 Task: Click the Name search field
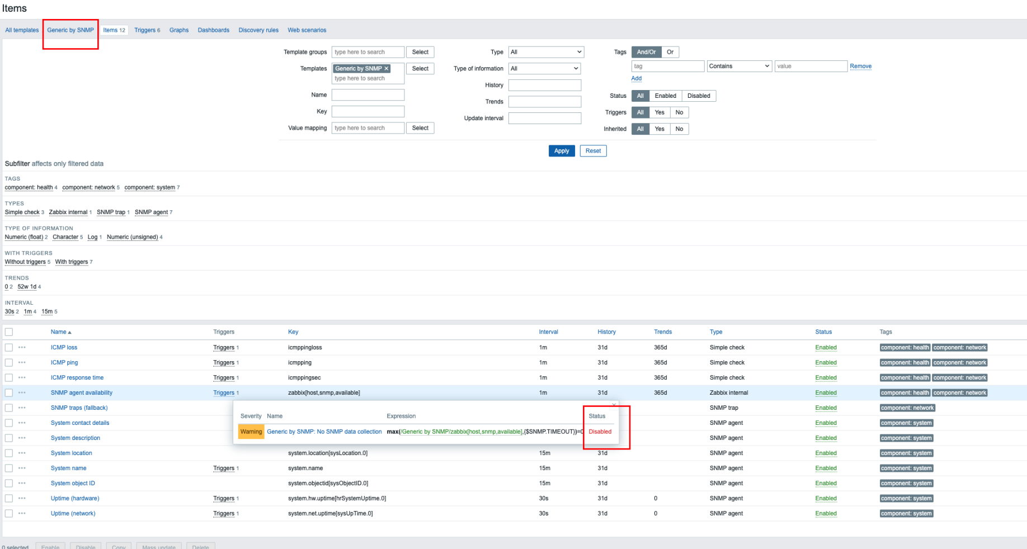(368, 94)
